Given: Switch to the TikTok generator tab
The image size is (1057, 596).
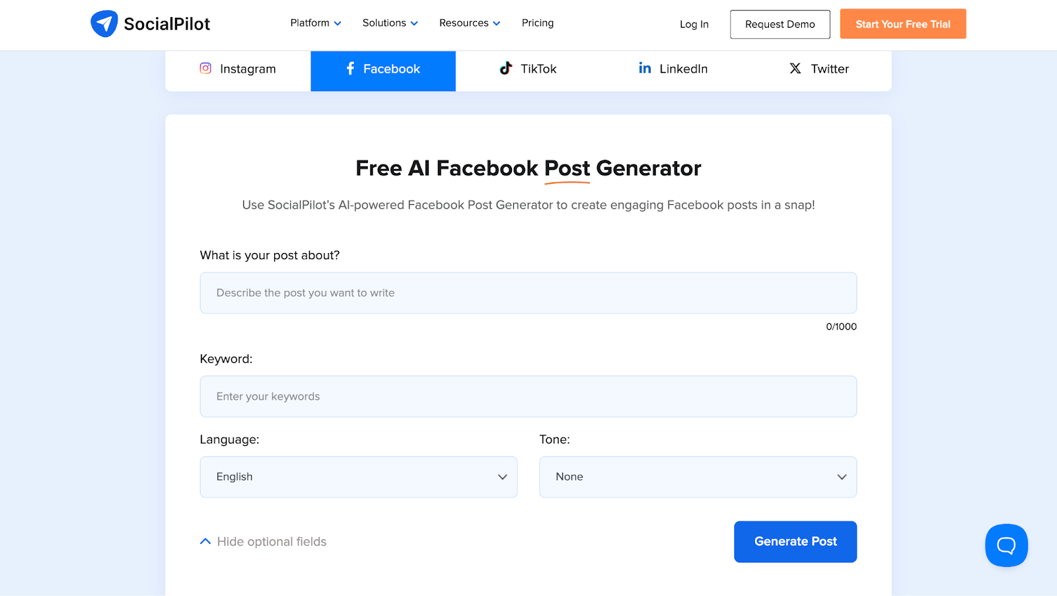Looking at the screenshot, I should 528,69.
